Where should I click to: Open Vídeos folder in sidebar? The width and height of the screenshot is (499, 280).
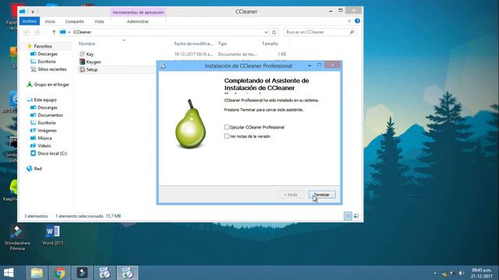(x=44, y=145)
